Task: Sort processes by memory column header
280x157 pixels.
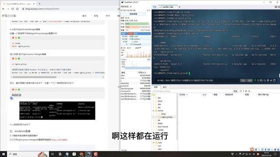Action: point(123,34)
